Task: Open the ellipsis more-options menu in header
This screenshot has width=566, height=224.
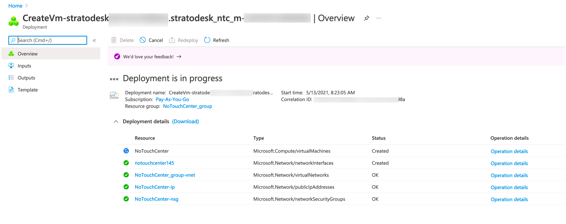Action: [x=379, y=18]
